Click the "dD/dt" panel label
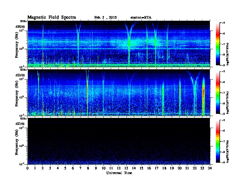The image size is (250, 193). pos(20,75)
